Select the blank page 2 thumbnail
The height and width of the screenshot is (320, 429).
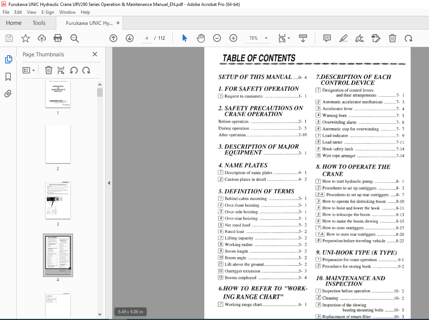(58, 144)
